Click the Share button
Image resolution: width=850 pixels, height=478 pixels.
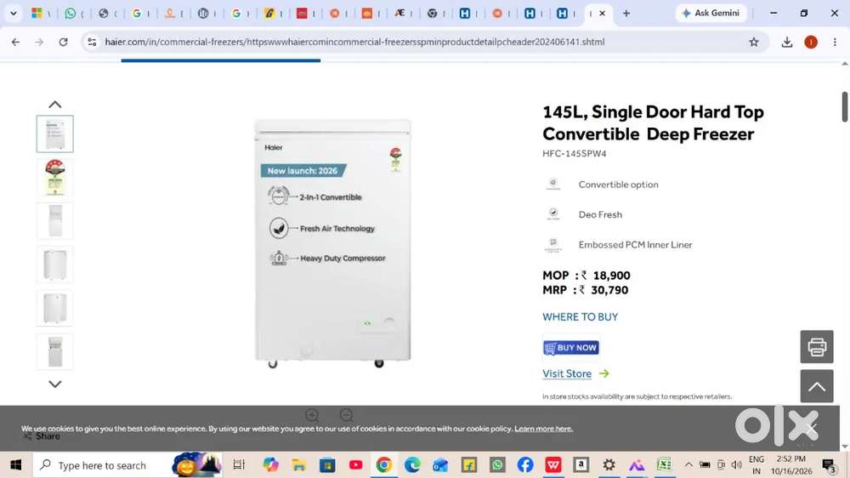(42, 436)
